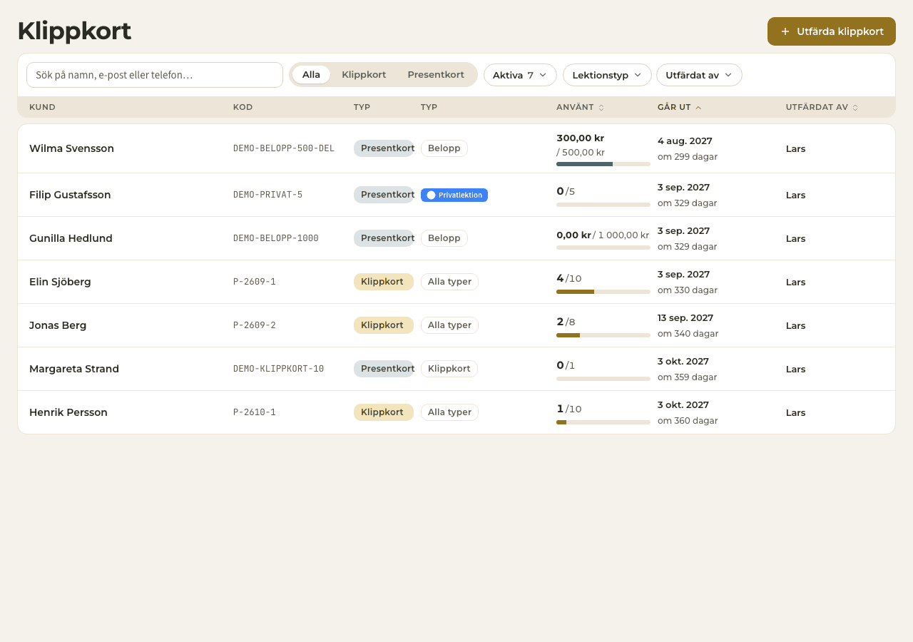Viewport: 913px width, 642px height.
Task: Click Margareta Strand's Presentkort badge
Action: click(384, 369)
